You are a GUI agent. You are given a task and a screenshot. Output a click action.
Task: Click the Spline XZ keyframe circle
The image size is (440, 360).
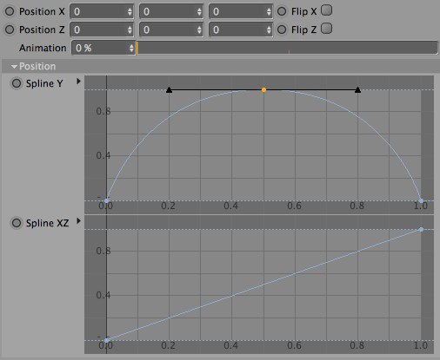(x=17, y=223)
